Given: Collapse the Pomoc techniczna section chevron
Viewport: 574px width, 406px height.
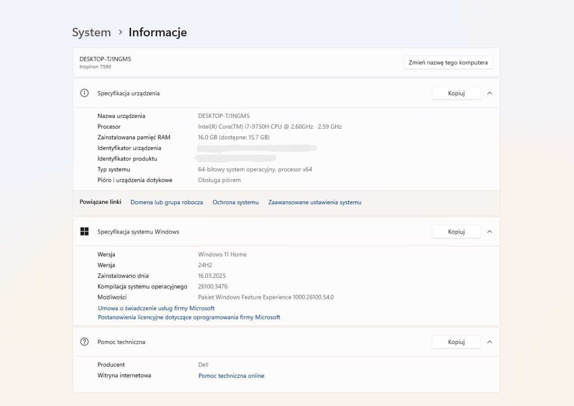Looking at the screenshot, I should click(x=490, y=342).
